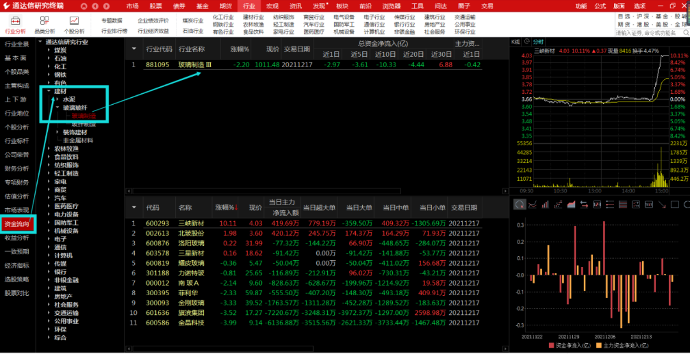Select the 非金属材料 tree item

(78, 141)
